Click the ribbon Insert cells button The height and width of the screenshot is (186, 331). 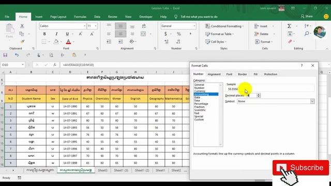pos(261,26)
